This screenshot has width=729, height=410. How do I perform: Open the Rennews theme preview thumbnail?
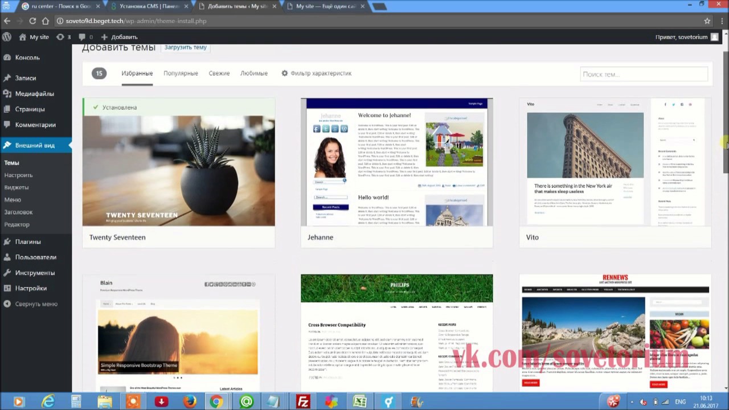(615, 333)
